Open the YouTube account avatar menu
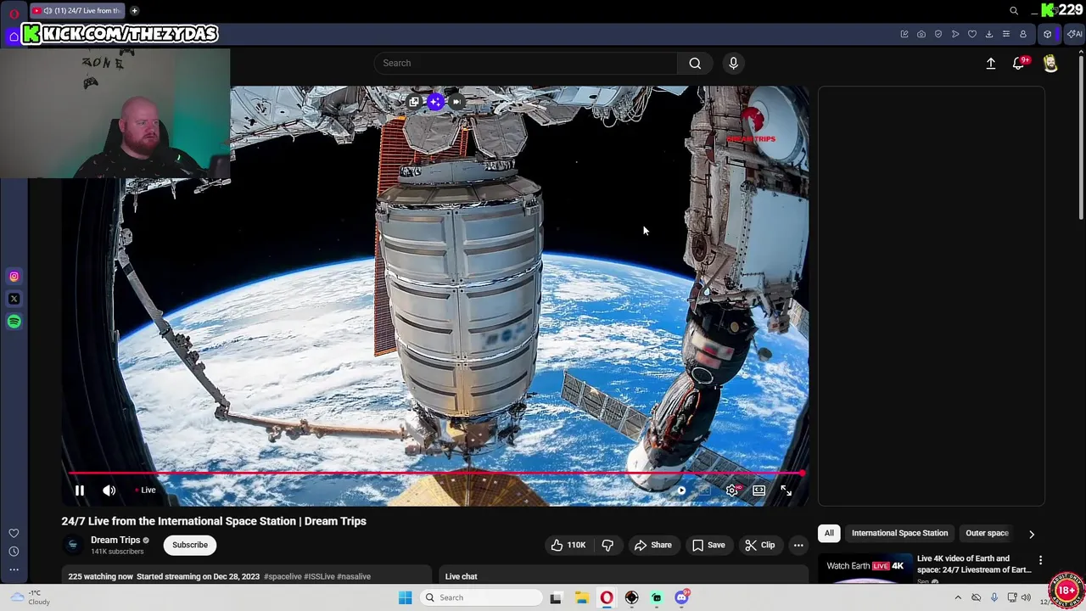This screenshot has width=1086, height=611. [1050, 64]
